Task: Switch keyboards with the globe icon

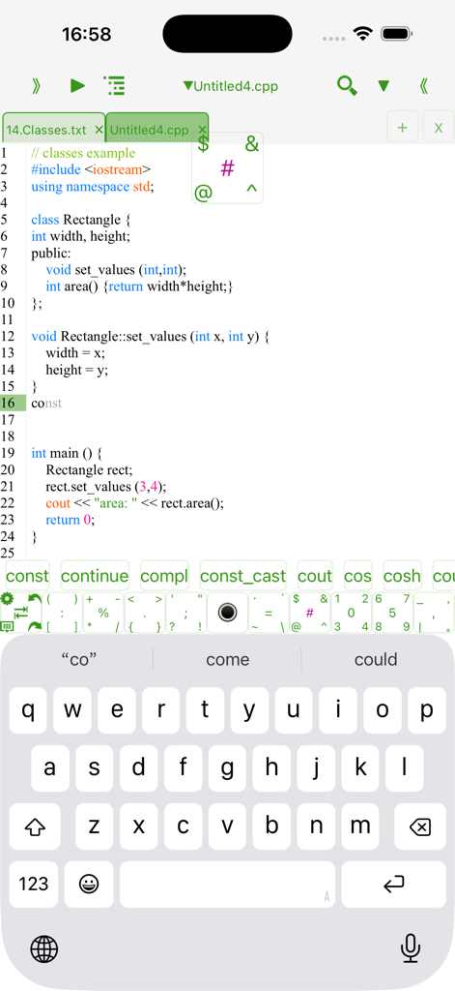Action: pyautogui.click(x=44, y=948)
